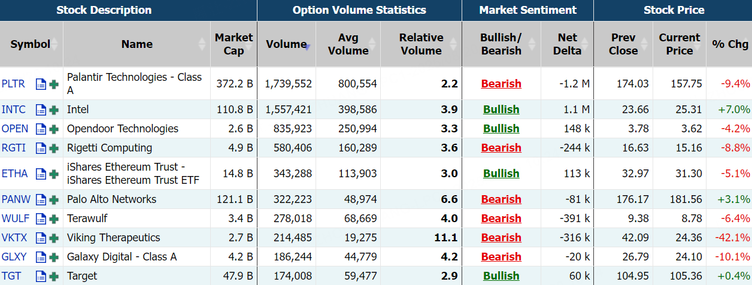Sort table by Name column
This screenshot has height=285, width=752.
pyautogui.click(x=137, y=44)
